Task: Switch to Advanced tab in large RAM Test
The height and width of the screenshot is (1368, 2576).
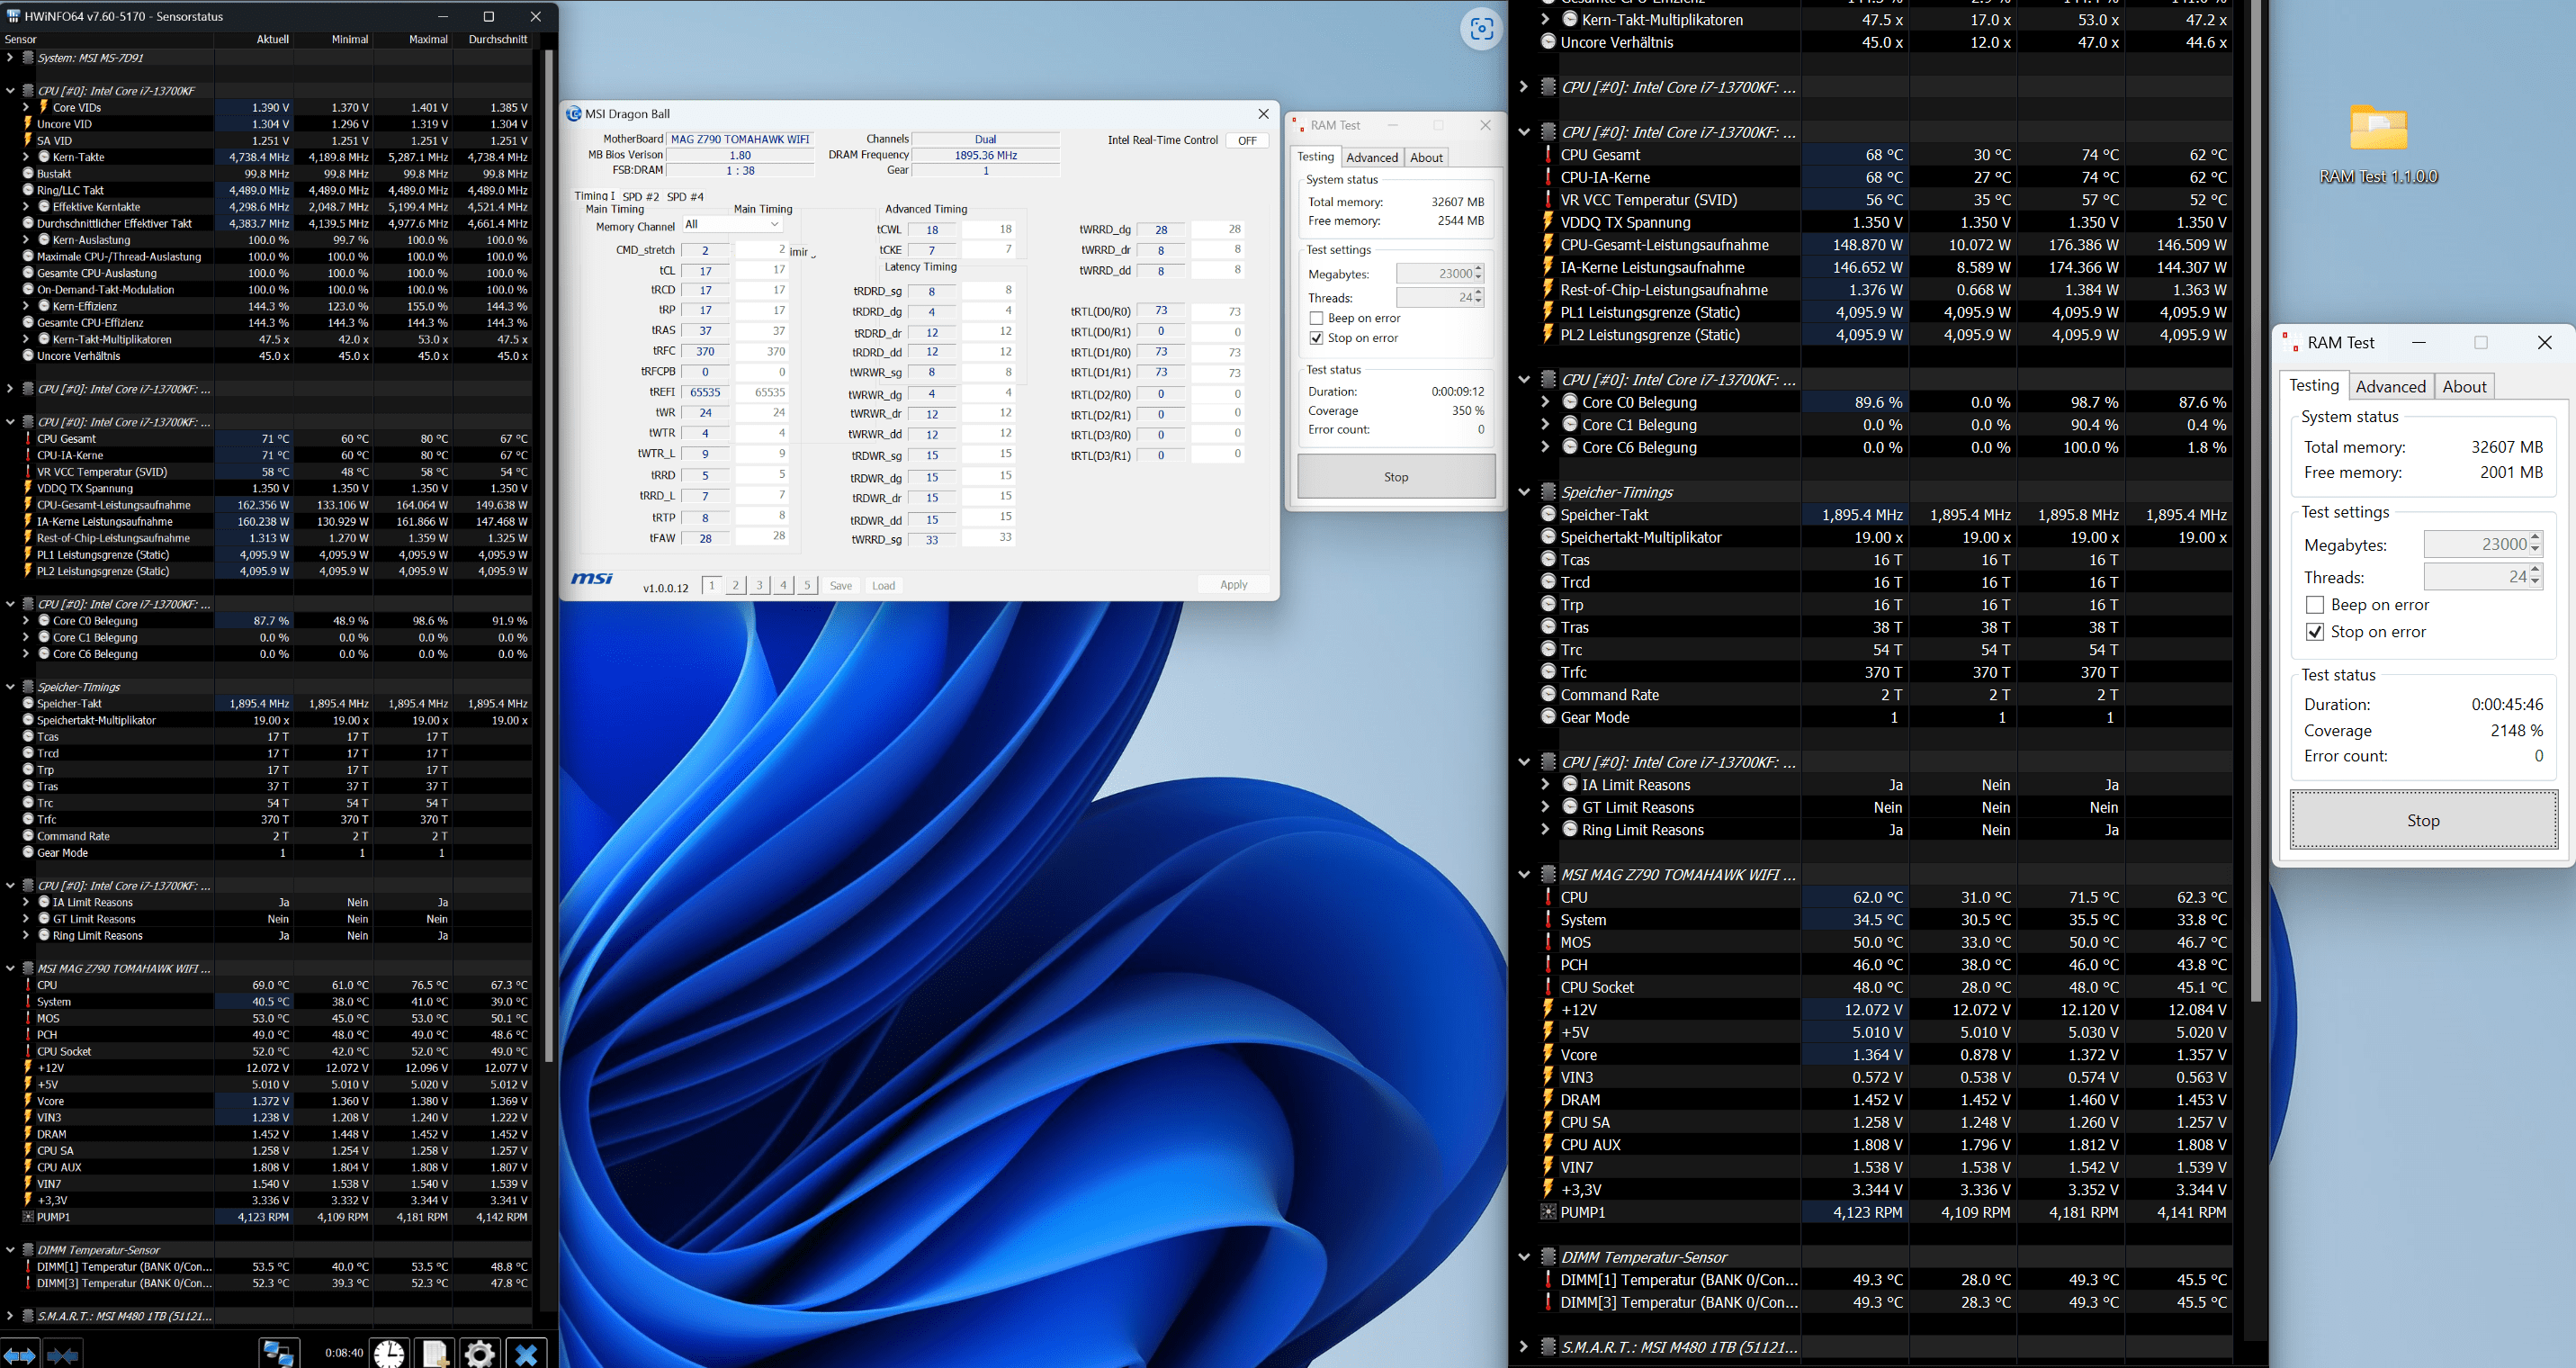Action: coord(2390,387)
